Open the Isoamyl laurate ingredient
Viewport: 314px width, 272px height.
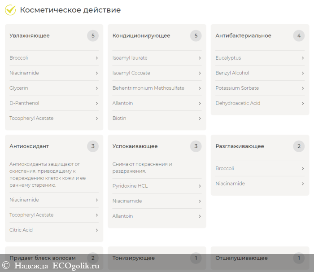tap(130, 58)
